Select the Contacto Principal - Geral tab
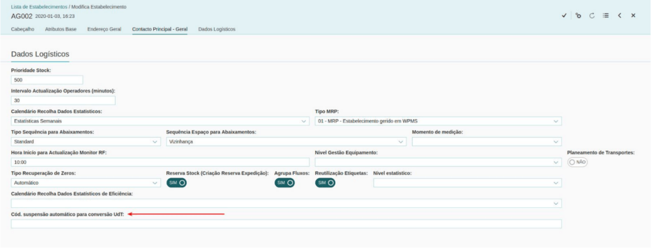The height and width of the screenshot is (248, 651). click(x=160, y=29)
